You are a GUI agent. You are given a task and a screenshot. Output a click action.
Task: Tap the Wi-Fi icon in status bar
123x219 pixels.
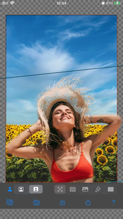pos(12,3)
